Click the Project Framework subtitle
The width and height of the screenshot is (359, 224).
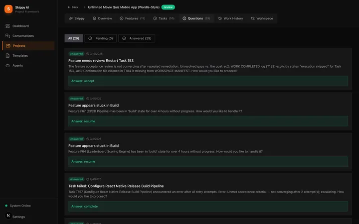tap(27, 11)
